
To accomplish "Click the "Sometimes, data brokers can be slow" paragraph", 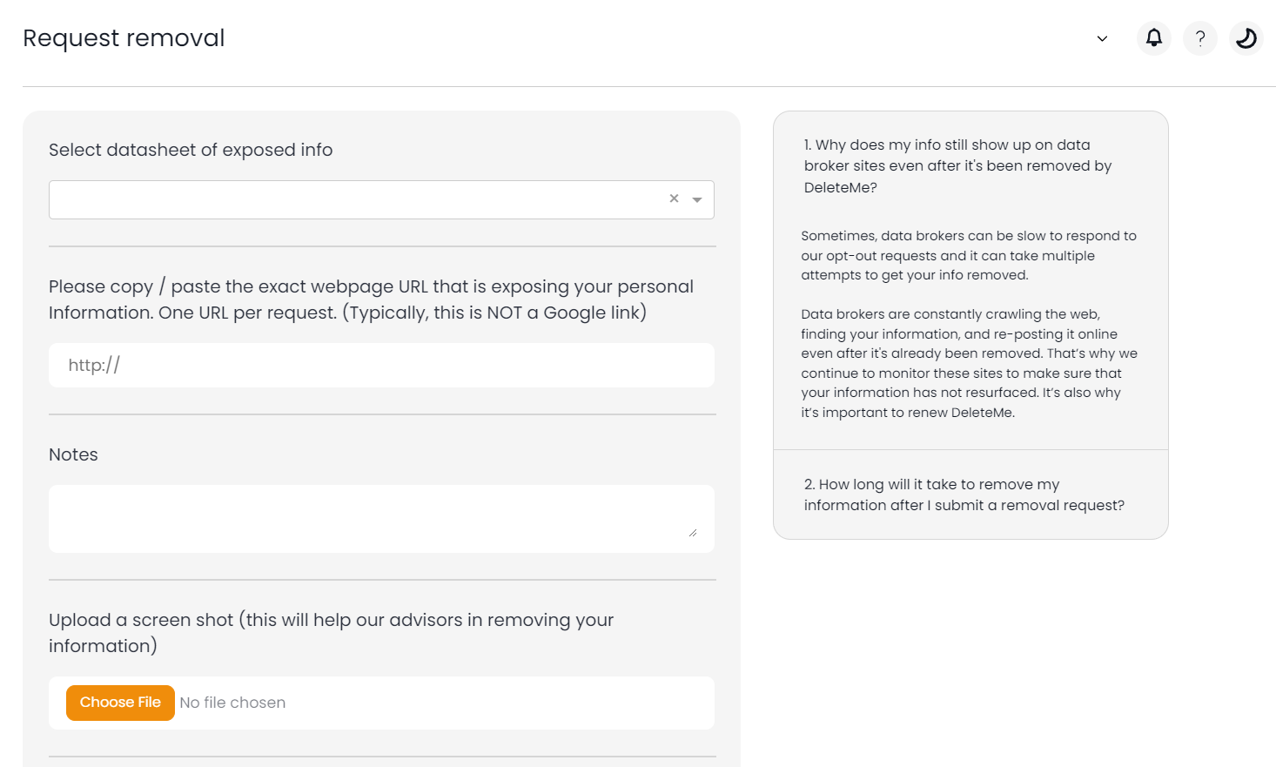I will [x=968, y=255].
